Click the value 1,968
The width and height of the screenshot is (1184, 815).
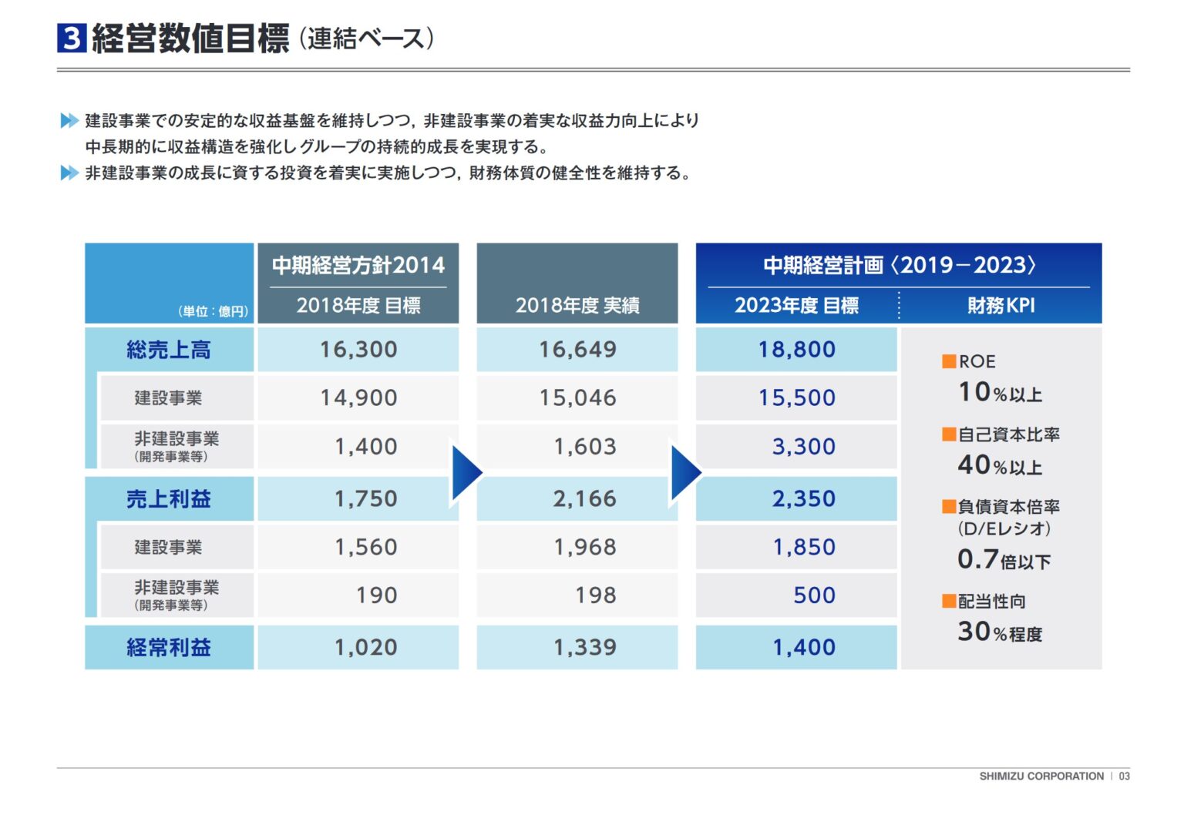584,548
